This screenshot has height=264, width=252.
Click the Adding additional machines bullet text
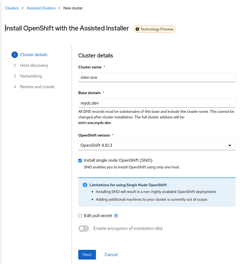pos(152,199)
